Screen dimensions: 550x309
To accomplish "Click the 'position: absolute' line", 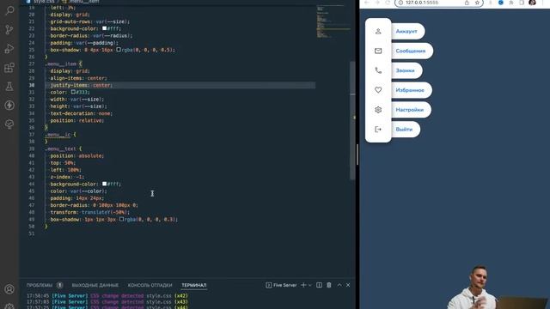I will pos(76,156).
